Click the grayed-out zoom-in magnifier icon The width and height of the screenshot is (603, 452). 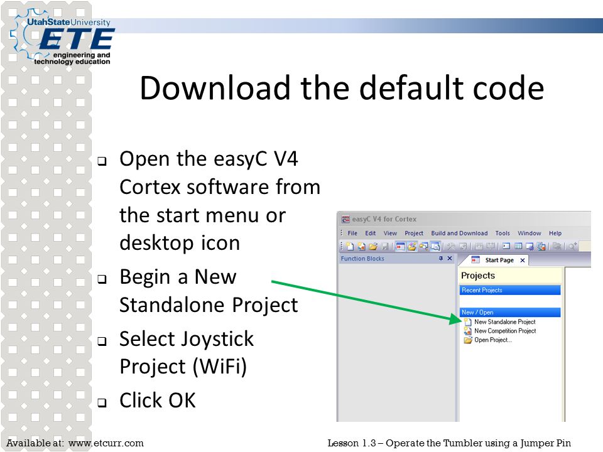(x=573, y=246)
